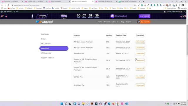Open the Shopify bookmark folder
The width and height of the screenshot is (188, 106).
tap(133, 8)
